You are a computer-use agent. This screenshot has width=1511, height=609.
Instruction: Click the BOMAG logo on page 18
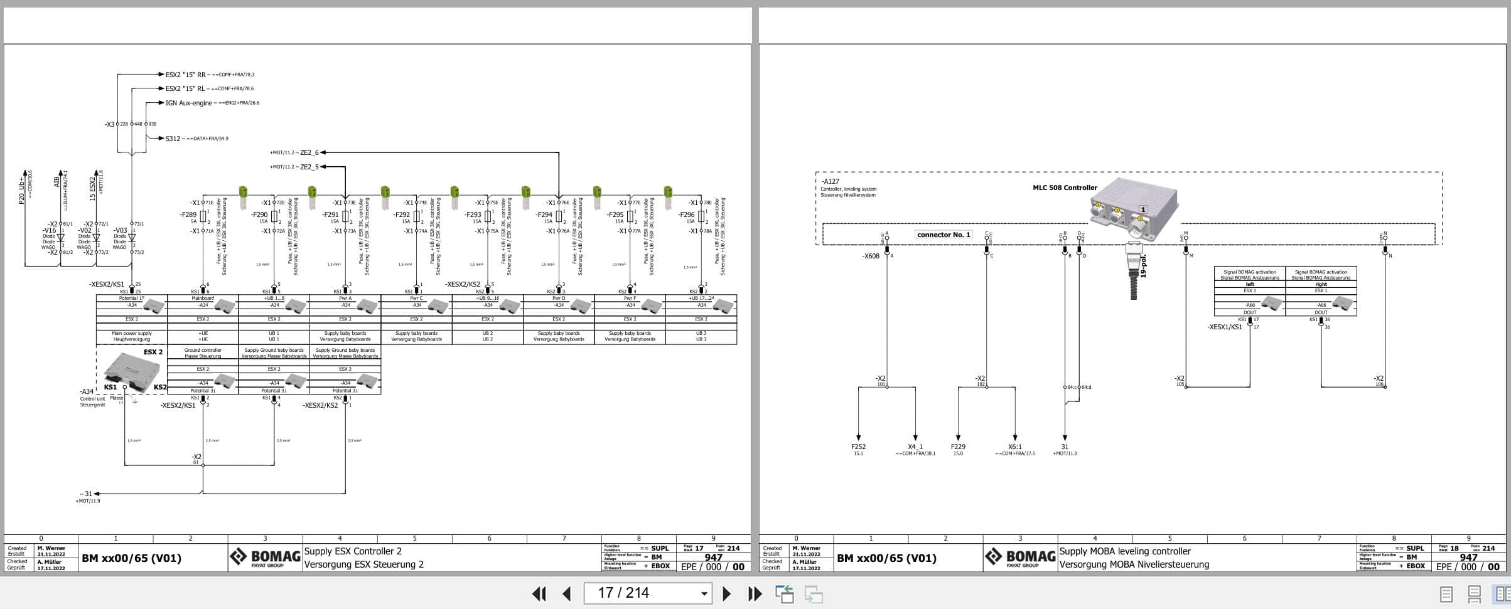1020,557
